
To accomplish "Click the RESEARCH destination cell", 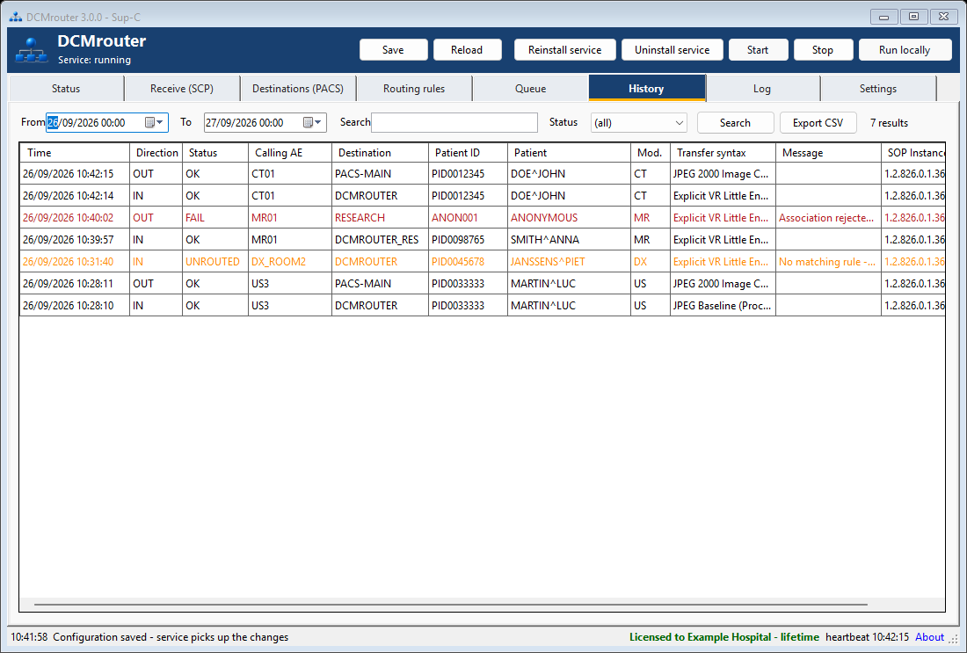I will (x=380, y=218).
